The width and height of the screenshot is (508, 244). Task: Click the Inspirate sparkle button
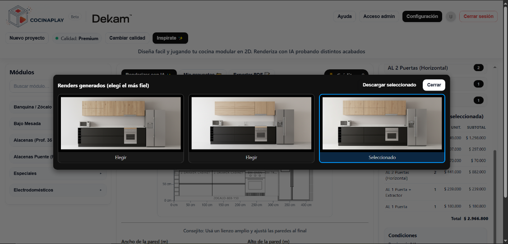pos(170,38)
